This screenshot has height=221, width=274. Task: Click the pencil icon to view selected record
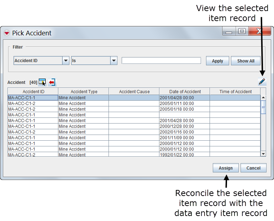(x=262, y=82)
